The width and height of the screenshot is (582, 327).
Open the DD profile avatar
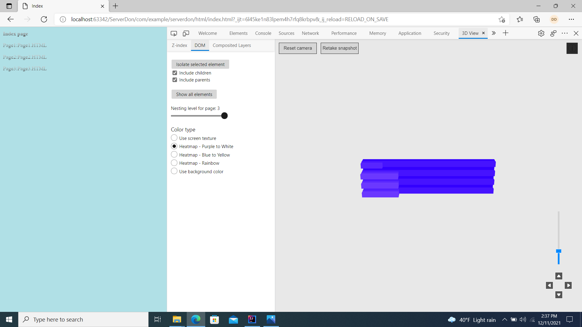(554, 19)
